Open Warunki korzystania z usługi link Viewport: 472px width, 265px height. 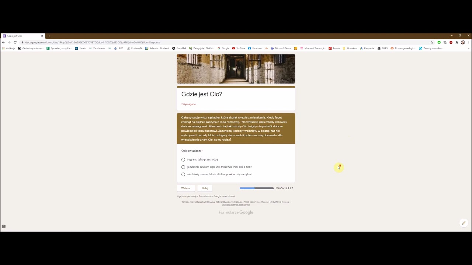click(275, 202)
